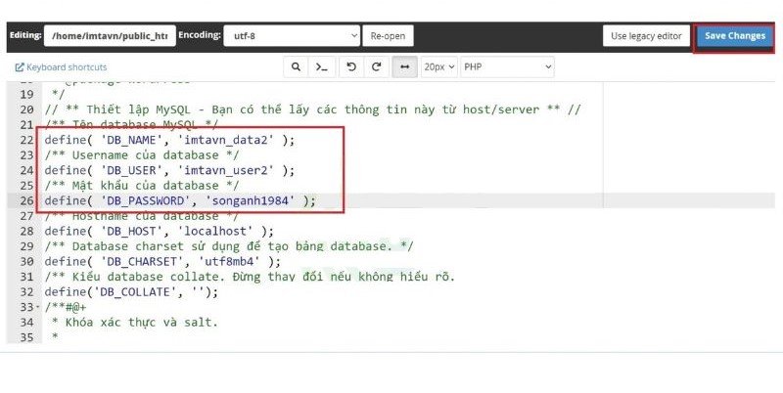The height and width of the screenshot is (393, 783).
Task: Click the DB_HOST localhost line
Action: coord(159,231)
